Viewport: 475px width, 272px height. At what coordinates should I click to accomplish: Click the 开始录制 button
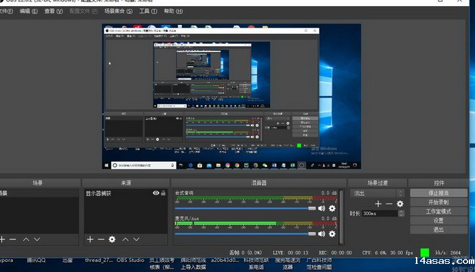coord(438,202)
